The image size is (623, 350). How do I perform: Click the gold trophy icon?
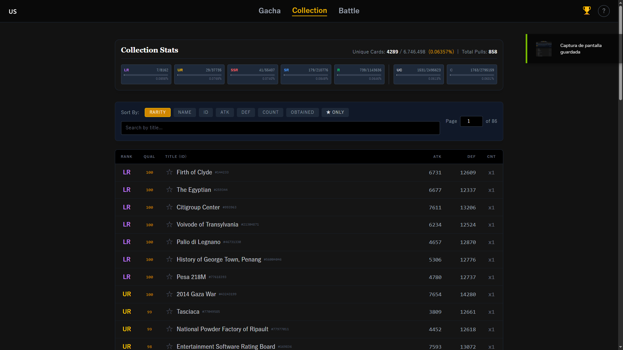pyautogui.click(x=587, y=11)
